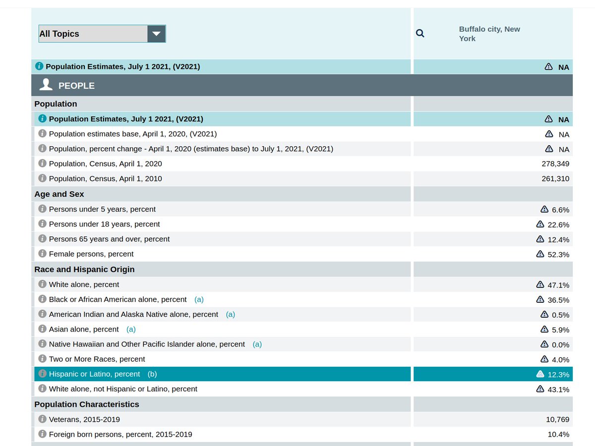This screenshot has height=446, width=595.
Task: Select the Buffalo city, New York column header
Action: 489,34
